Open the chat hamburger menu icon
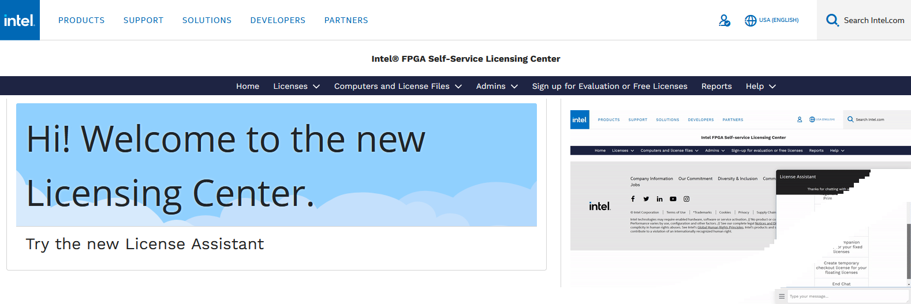The height and width of the screenshot is (304, 911). [782, 297]
